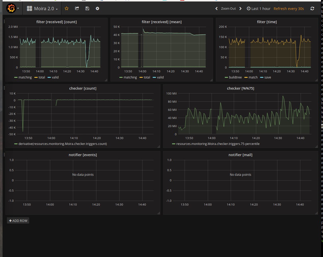Image resolution: width=323 pixels, height=257 pixels.
Task: Click the dropdown caret next to Grafana logo
Action: tap(18, 8)
